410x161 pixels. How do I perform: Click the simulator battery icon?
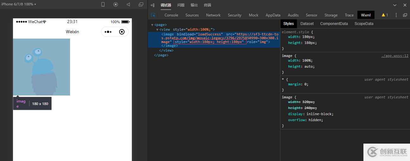click(x=125, y=22)
